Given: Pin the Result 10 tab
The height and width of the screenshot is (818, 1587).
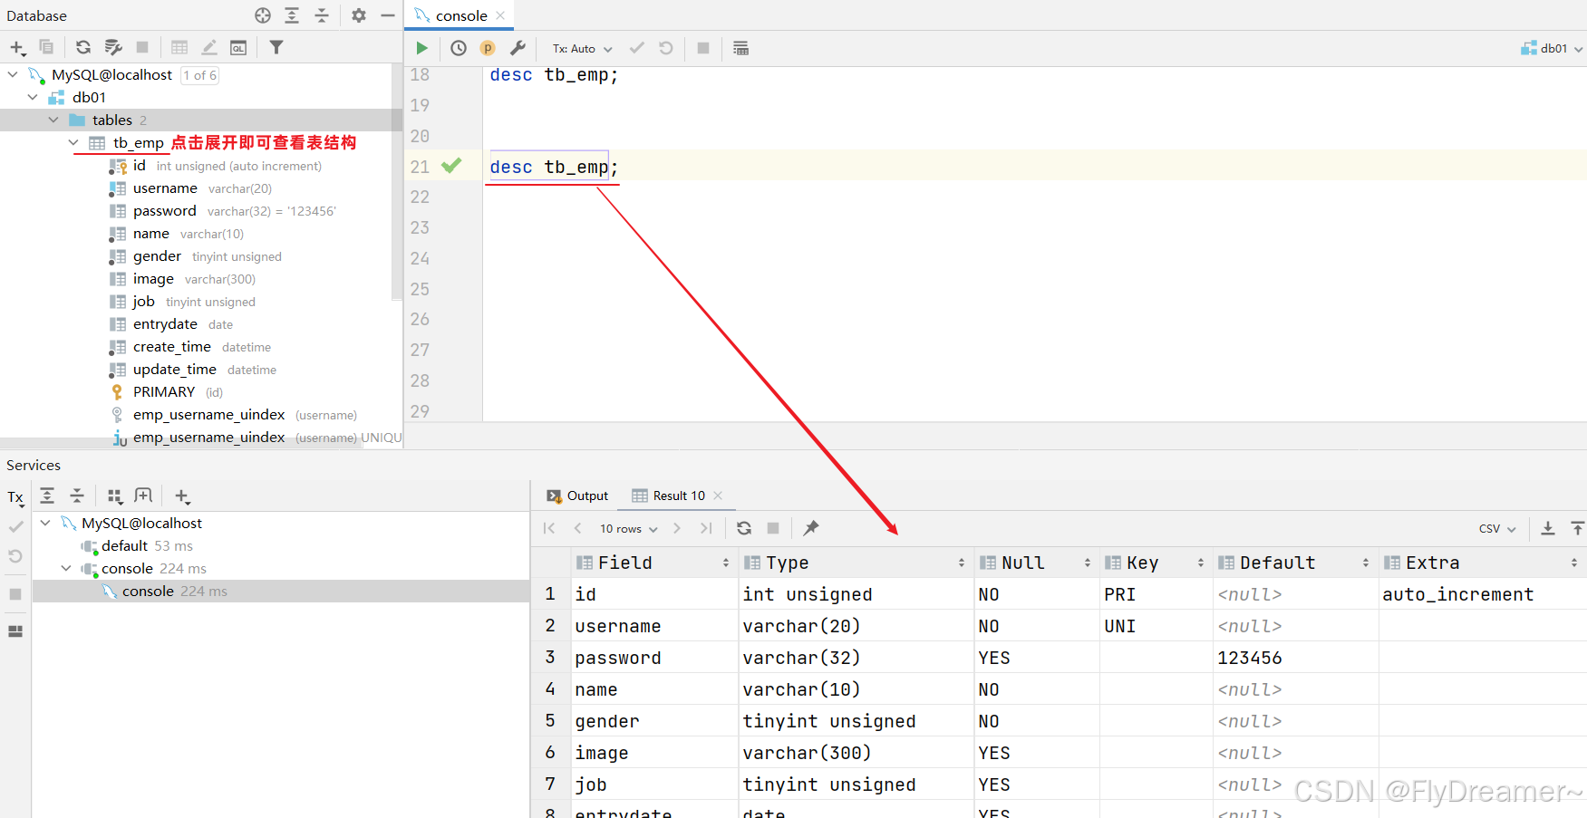Looking at the screenshot, I should tap(811, 528).
